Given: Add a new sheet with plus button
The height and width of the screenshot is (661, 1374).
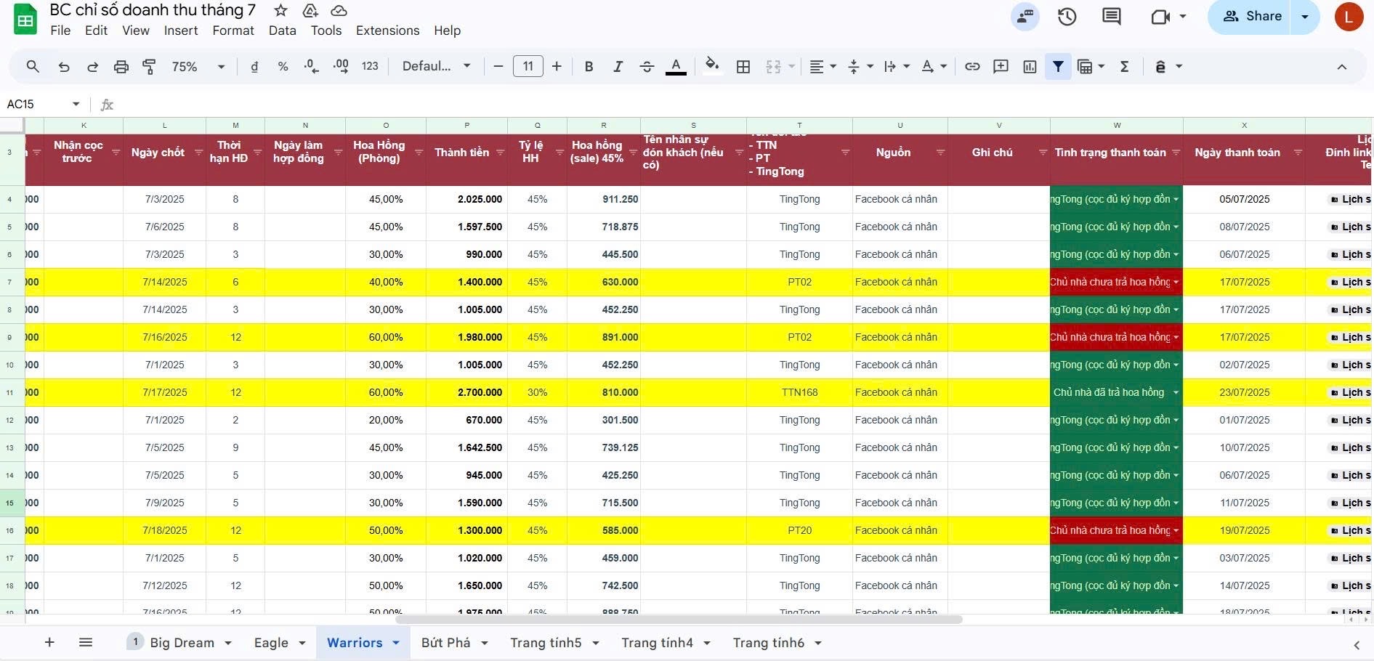Looking at the screenshot, I should (49, 643).
